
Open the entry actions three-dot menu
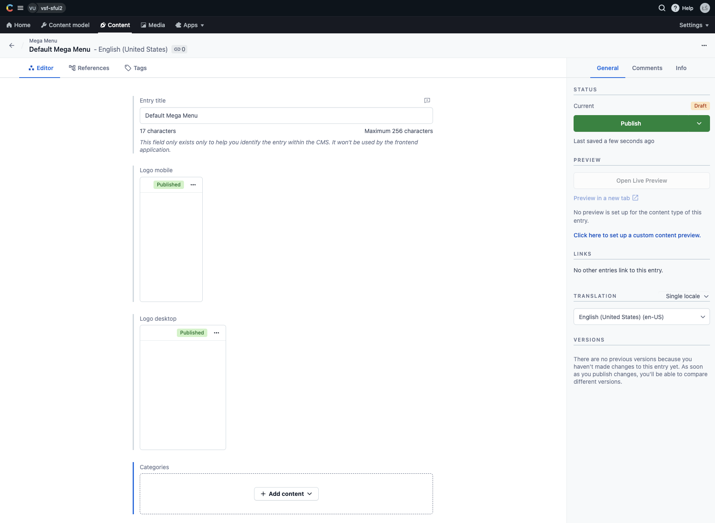tap(704, 45)
